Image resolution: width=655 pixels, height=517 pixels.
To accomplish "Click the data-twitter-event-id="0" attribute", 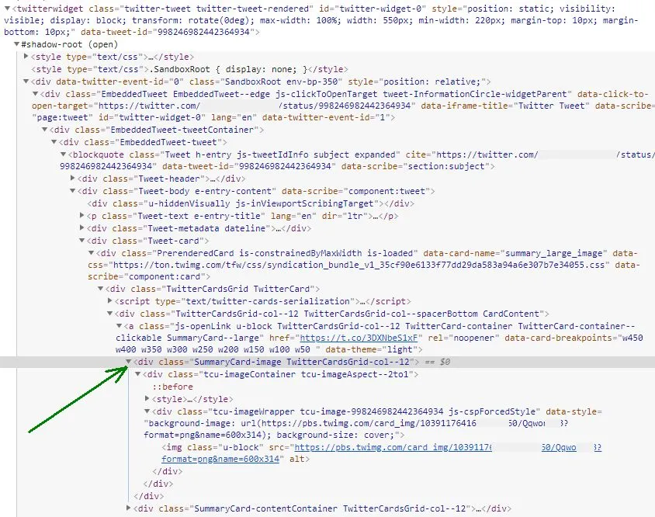I will pos(120,82).
